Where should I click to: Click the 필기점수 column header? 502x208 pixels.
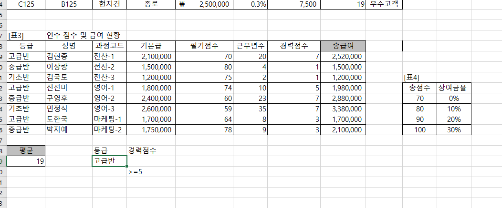point(204,46)
